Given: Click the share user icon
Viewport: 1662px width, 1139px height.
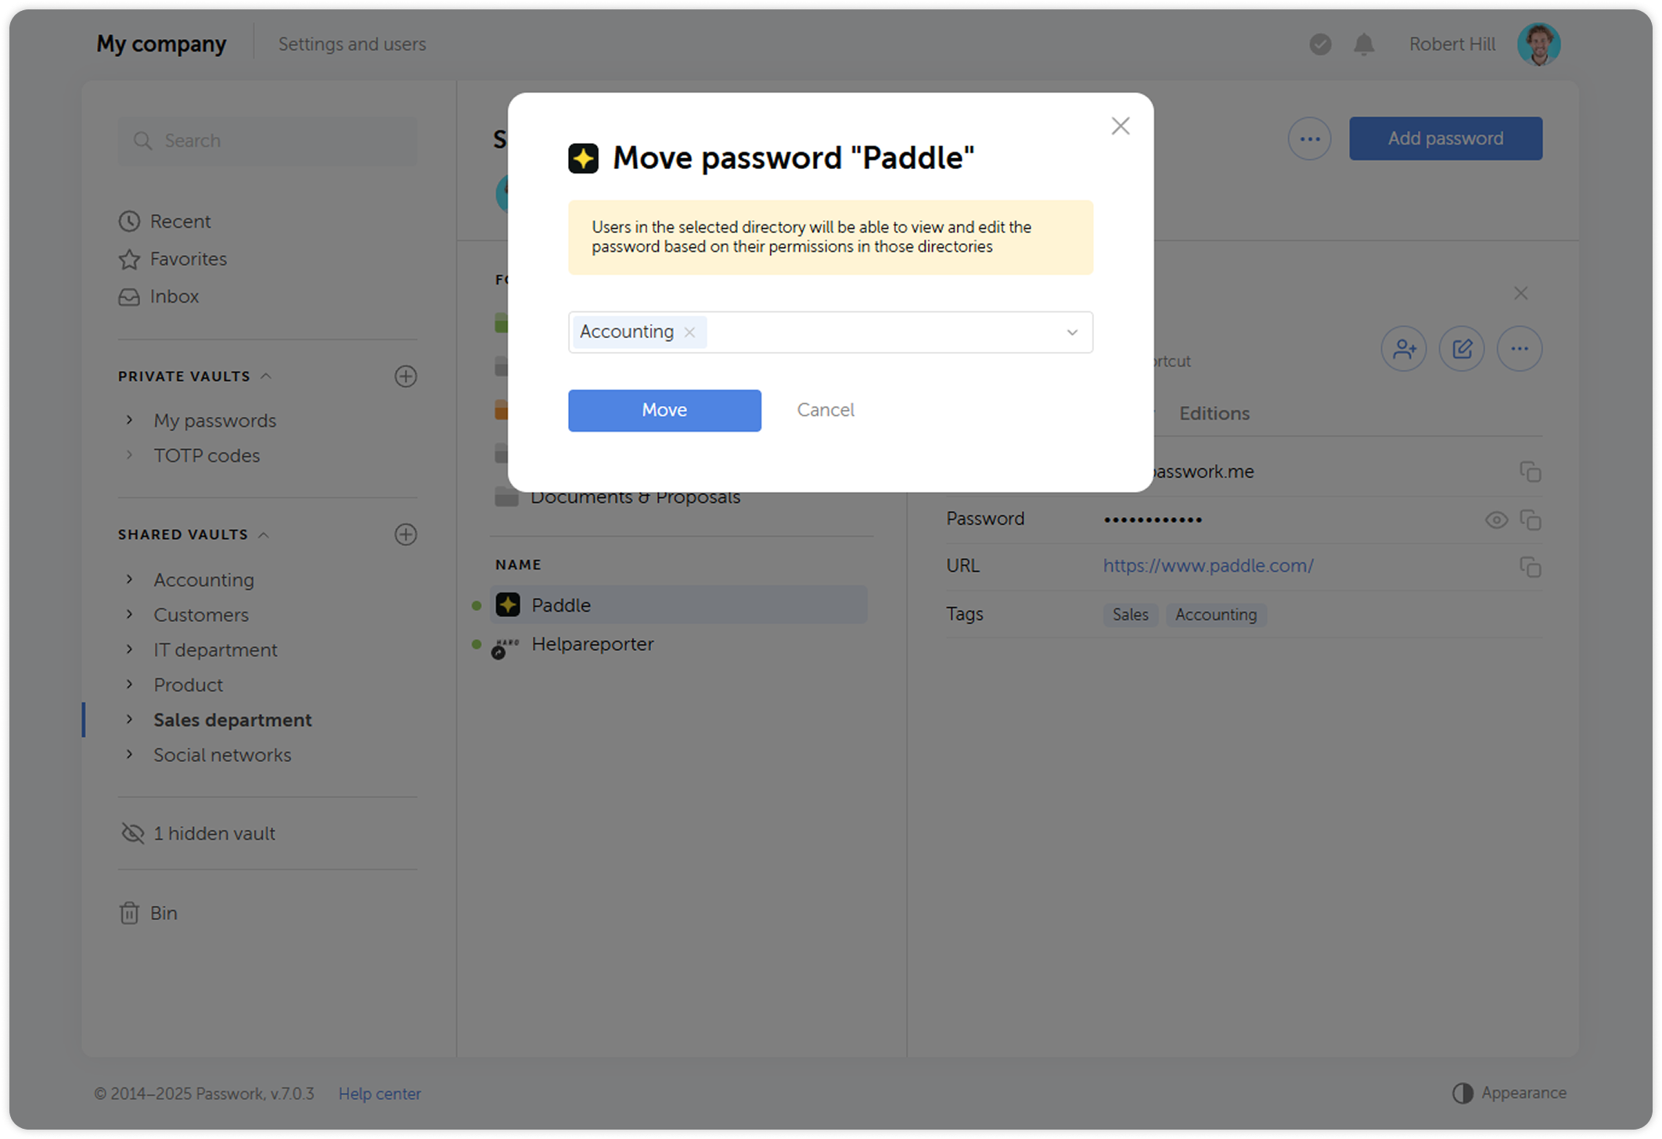Looking at the screenshot, I should 1404,349.
